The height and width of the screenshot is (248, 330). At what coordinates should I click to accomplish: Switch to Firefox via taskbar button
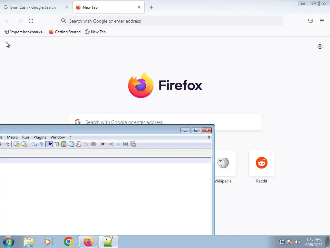click(88, 242)
